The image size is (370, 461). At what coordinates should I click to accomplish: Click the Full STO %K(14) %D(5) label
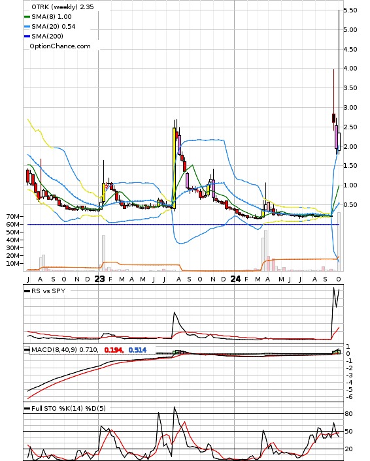tap(68, 408)
